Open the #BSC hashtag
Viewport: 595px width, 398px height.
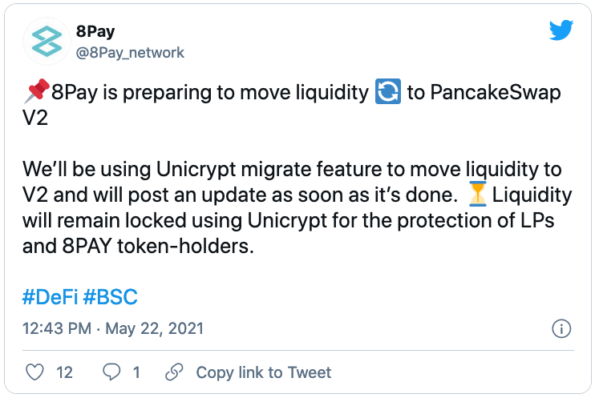(x=110, y=297)
